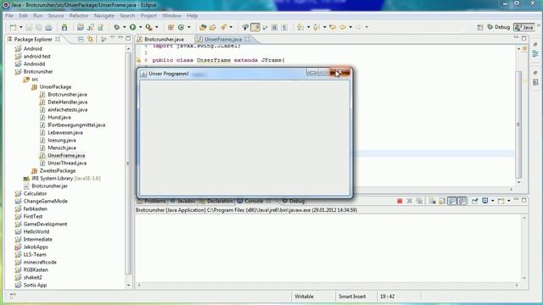Click the Last Edit Location icon
The height and width of the screenshot is (305, 543).
coord(333,27)
